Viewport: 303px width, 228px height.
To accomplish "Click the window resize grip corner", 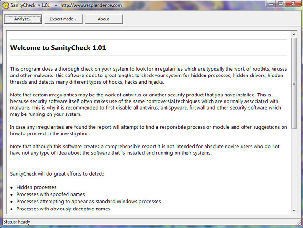I will pyautogui.click(x=299, y=222).
